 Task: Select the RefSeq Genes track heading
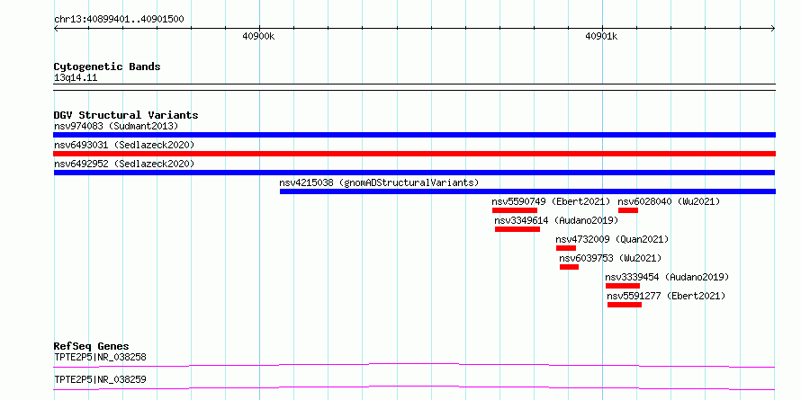point(92,346)
